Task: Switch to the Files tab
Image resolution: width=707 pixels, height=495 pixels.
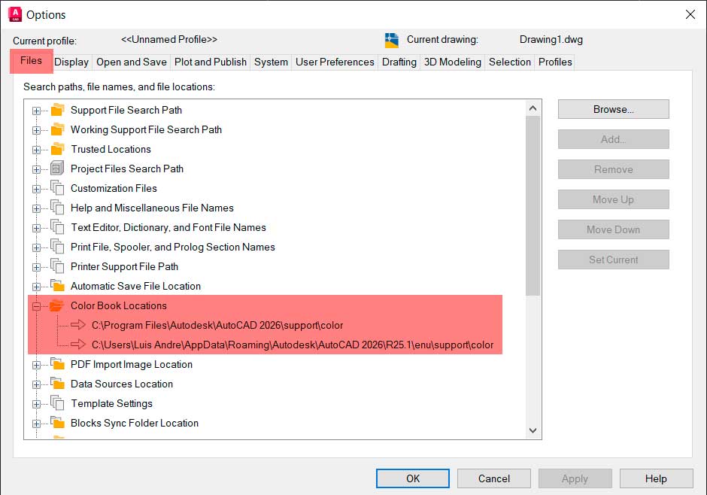Action: (31, 61)
